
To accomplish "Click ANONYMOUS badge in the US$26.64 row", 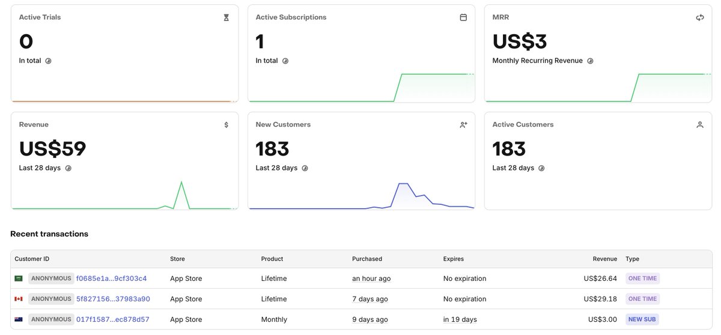I will click(x=51, y=279).
